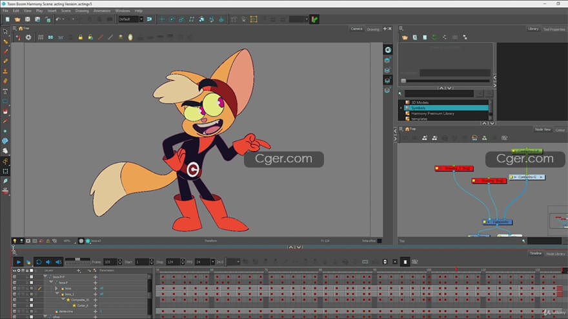The width and height of the screenshot is (568, 319).
Task: Open the FPS 24 dropdown arrow
Action: click(212, 262)
